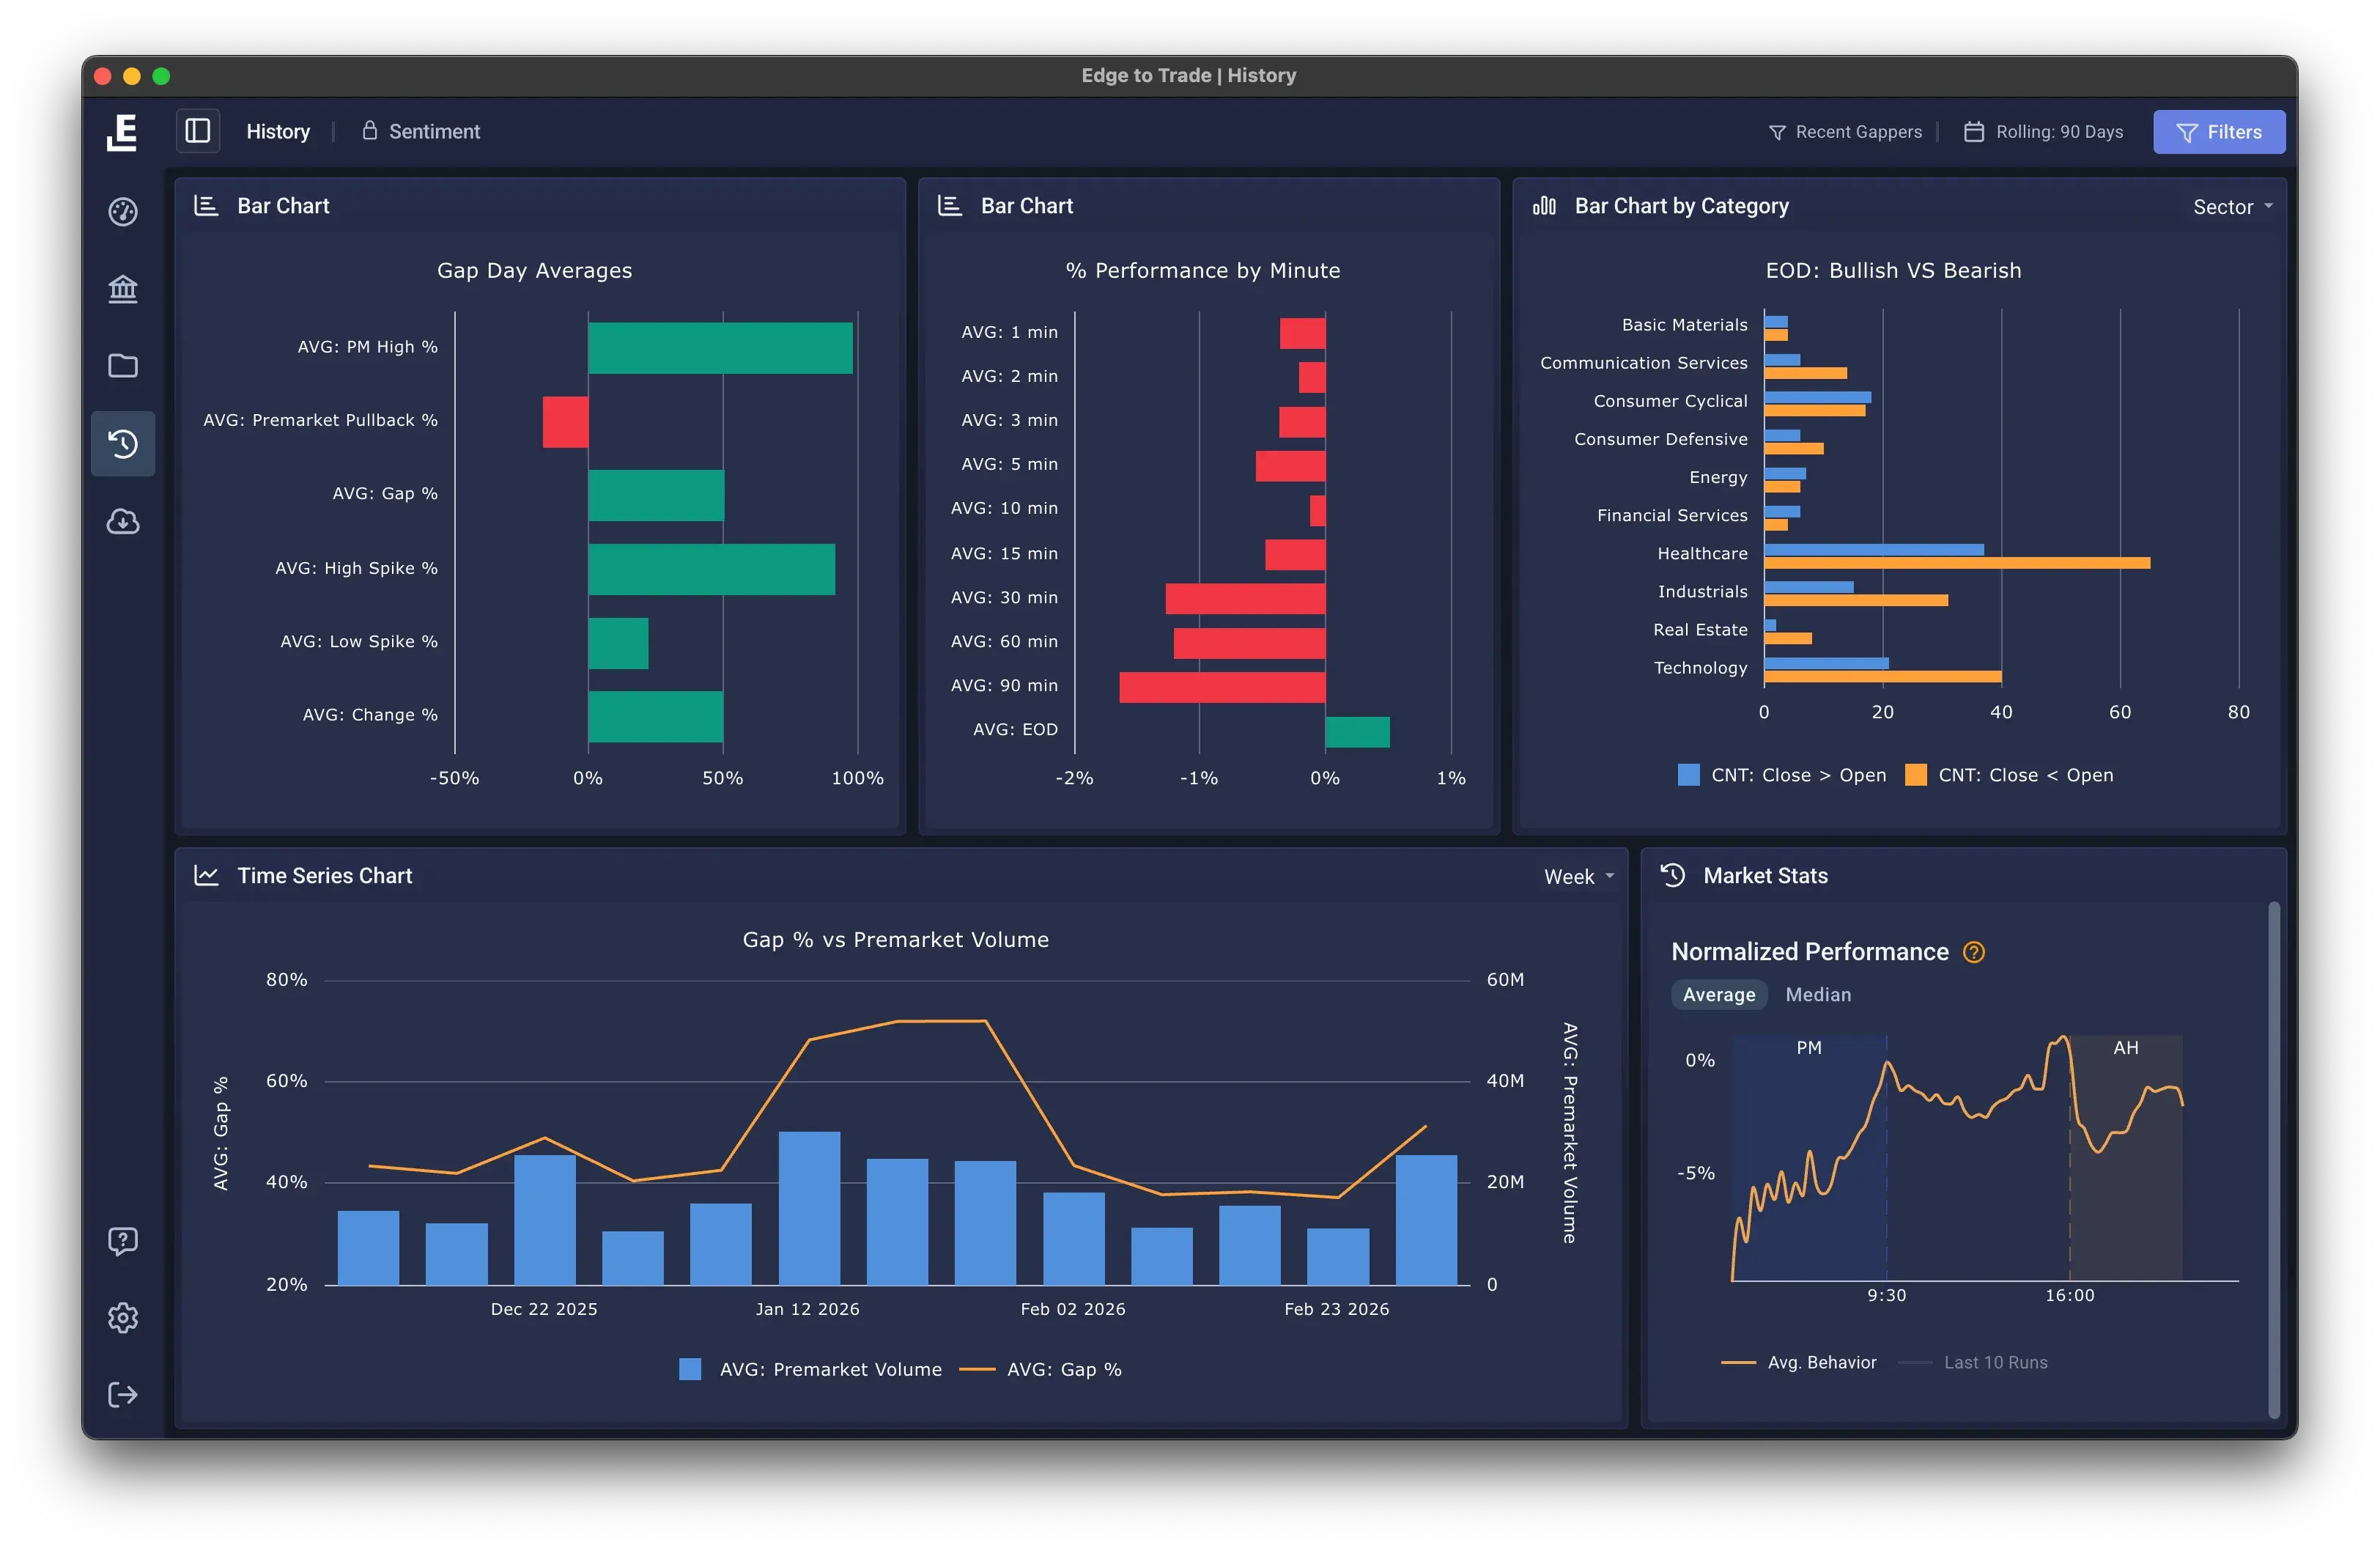Toggle the AVG: Gap % legend series
The height and width of the screenshot is (1548, 2380).
(x=1043, y=1369)
